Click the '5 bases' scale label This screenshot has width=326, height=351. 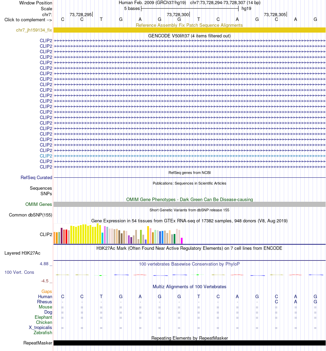(132, 9)
